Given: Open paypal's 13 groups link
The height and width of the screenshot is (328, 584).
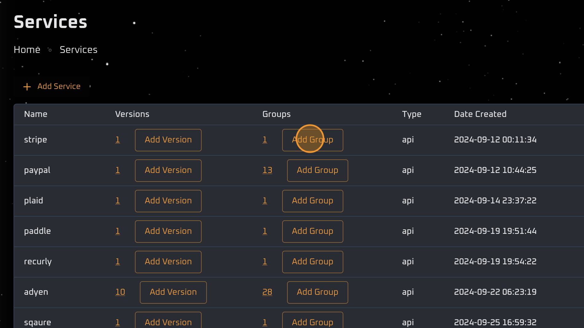Looking at the screenshot, I should [267, 170].
